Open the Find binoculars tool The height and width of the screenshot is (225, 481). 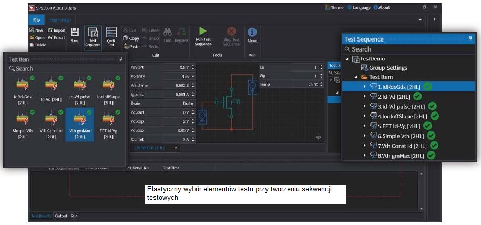click(168, 32)
